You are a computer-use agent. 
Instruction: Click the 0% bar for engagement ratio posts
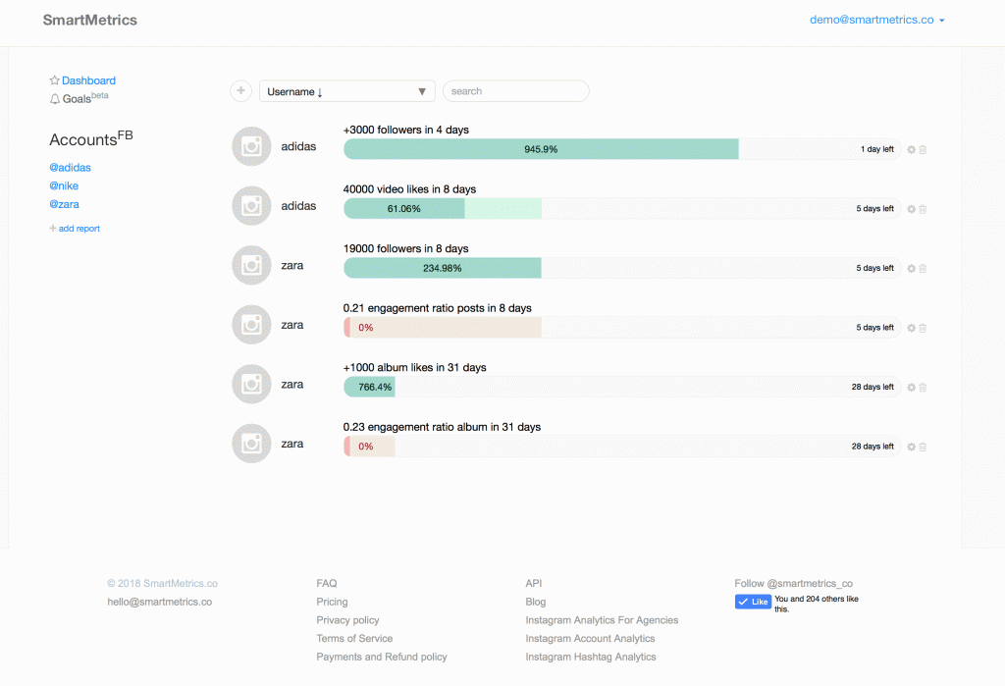click(443, 328)
